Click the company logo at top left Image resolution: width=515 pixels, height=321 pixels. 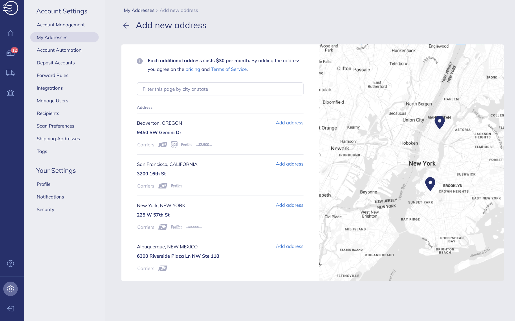coord(11,8)
